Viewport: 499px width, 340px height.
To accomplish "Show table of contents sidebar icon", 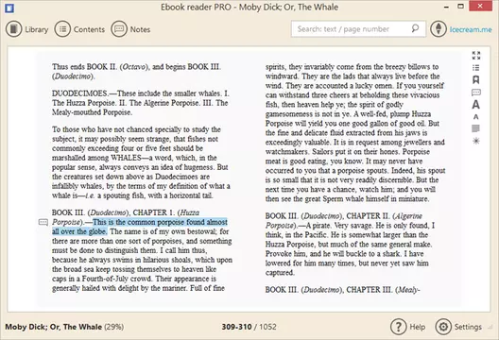I will pos(476,68).
